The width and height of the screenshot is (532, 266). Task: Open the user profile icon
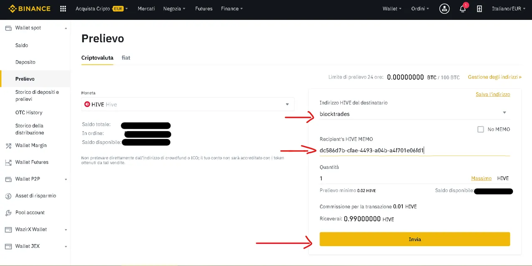[444, 9]
